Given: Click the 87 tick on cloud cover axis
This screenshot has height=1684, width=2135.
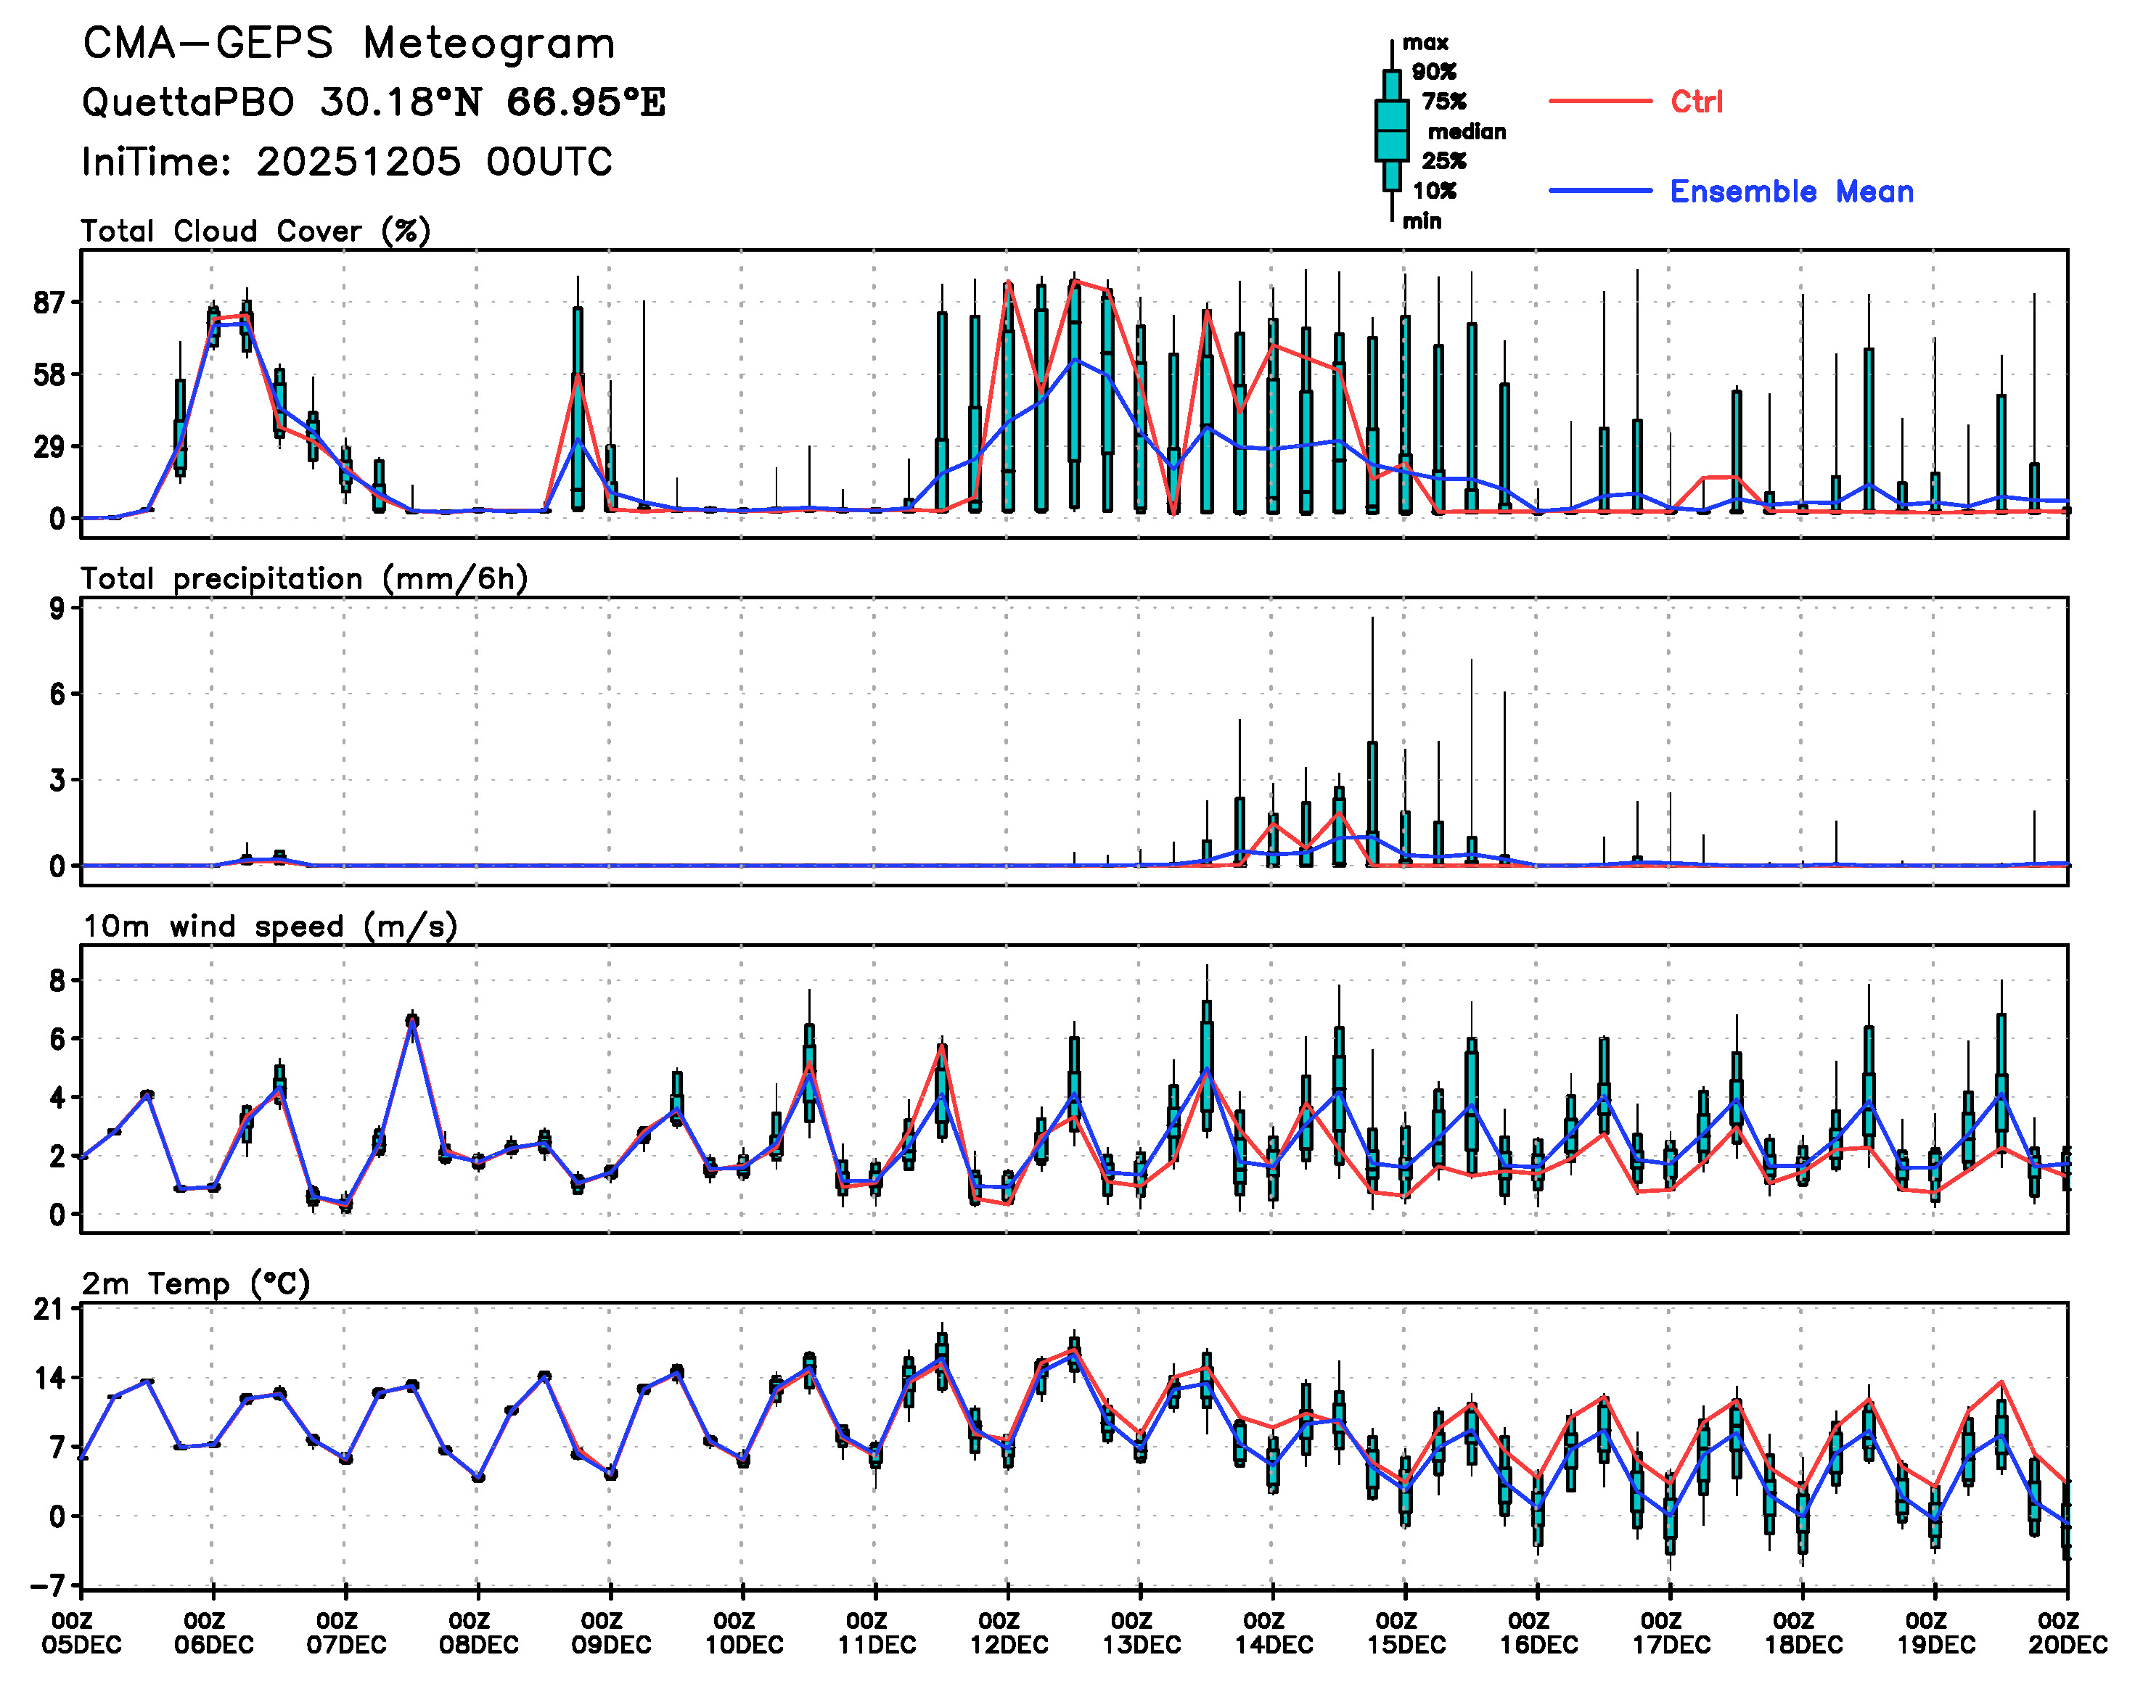Looking at the screenshot, I should pos(49,304).
